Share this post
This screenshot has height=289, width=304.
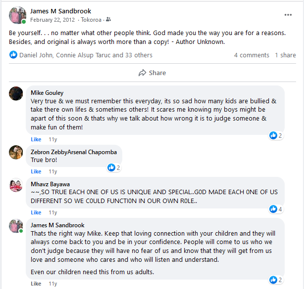tap(152, 73)
